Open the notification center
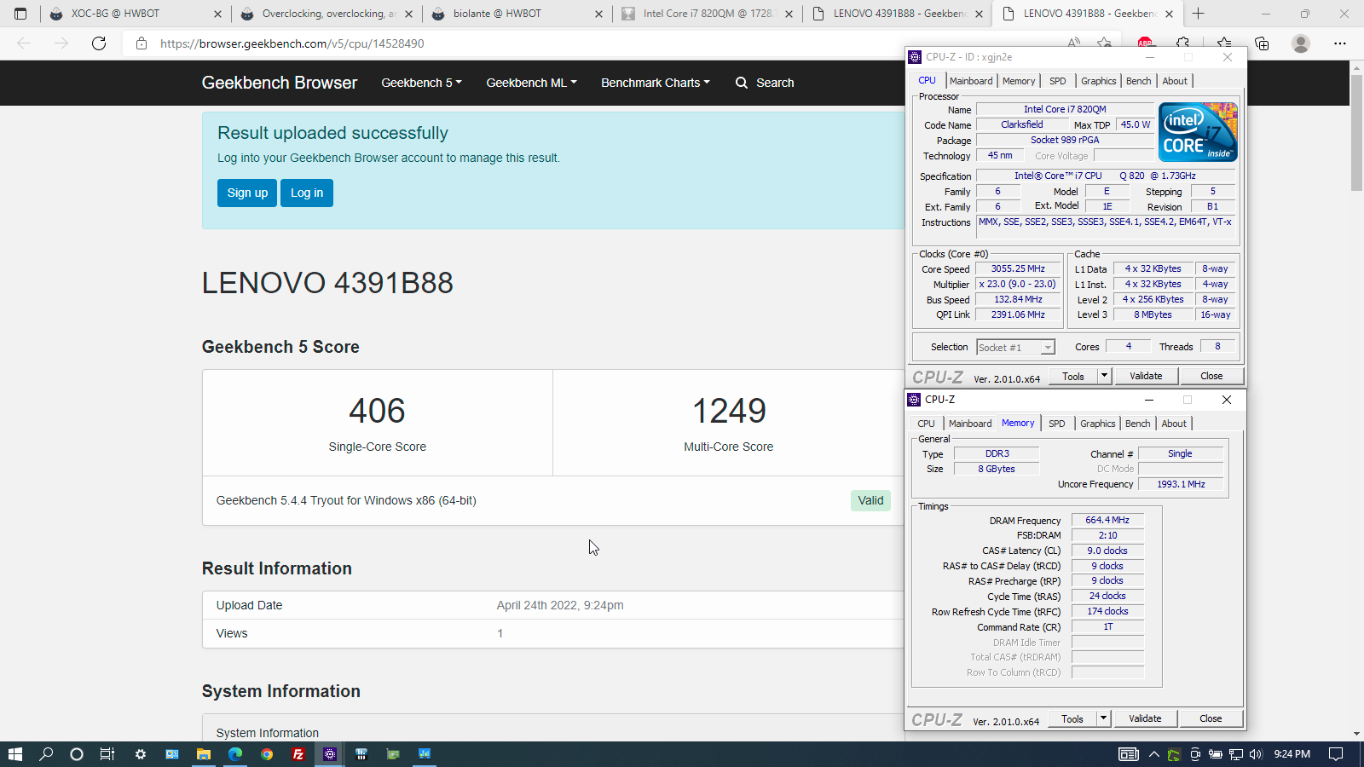Screen dimensions: 1364x767 click(x=1336, y=754)
